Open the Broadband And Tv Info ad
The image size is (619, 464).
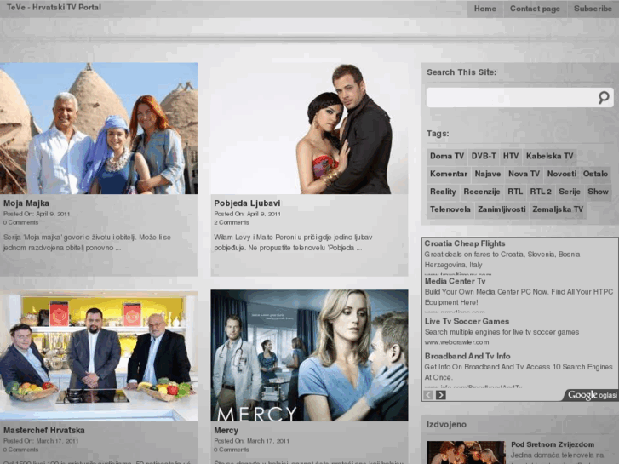coord(467,356)
